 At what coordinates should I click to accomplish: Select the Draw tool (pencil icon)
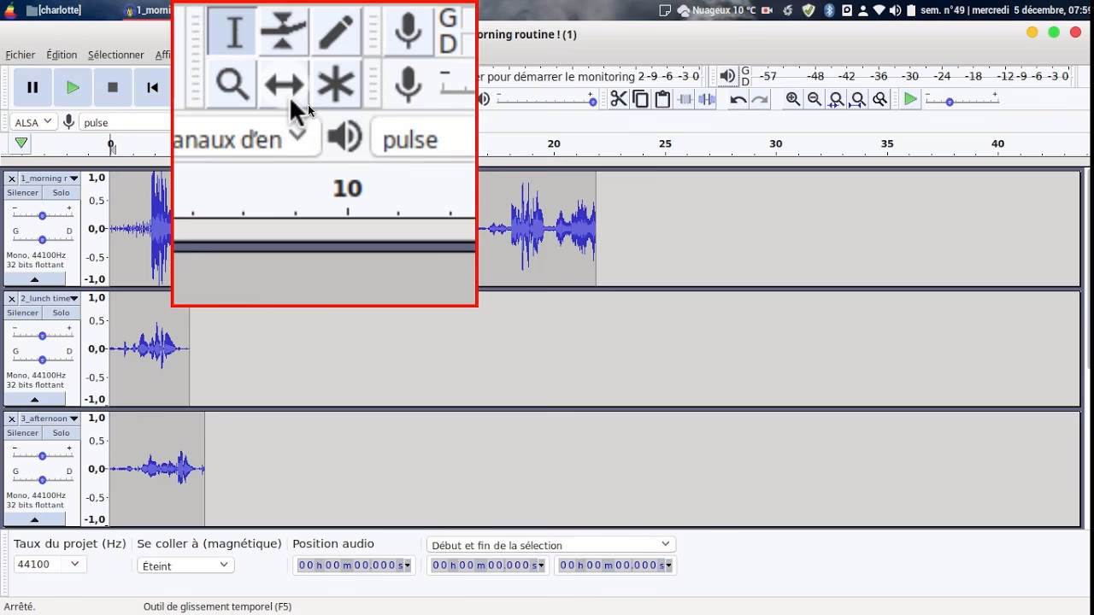coord(337,30)
